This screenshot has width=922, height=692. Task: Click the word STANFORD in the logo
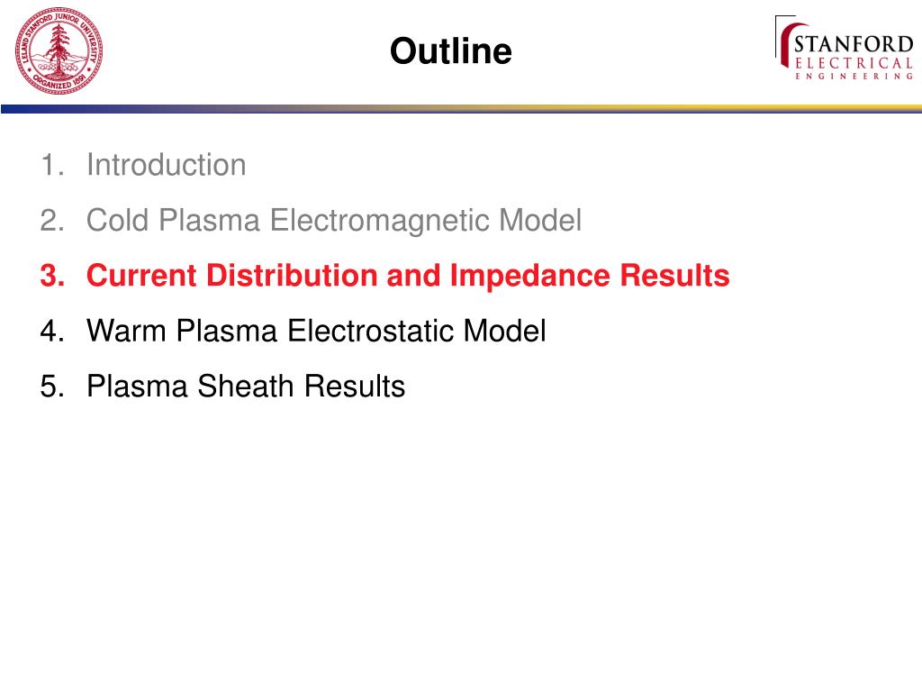[x=854, y=44]
